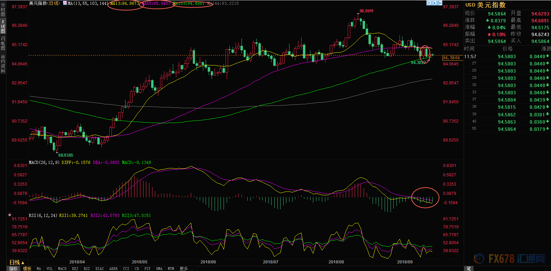The height and width of the screenshot is (271, 551).
Task: Click the 昨收 value 94.6243
Action: pyautogui.click(x=540, y=34)
